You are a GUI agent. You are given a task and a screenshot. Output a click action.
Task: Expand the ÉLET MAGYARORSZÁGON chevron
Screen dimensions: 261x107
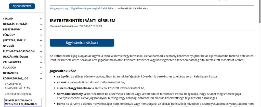click(x=41, y=51)
